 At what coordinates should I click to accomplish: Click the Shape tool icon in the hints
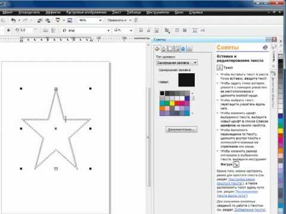236,164
